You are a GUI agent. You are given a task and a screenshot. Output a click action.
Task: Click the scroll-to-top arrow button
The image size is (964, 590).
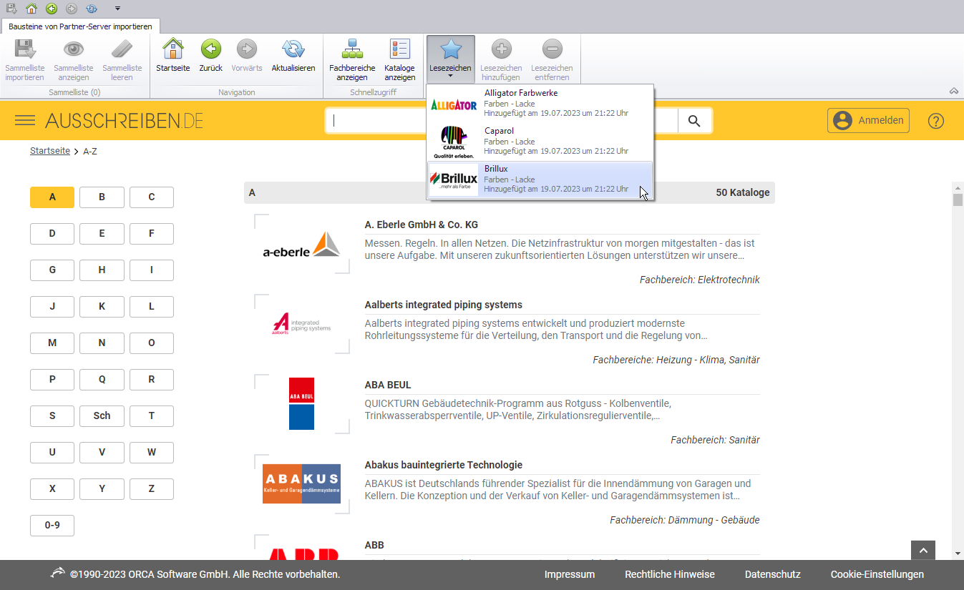click(923, 551)
